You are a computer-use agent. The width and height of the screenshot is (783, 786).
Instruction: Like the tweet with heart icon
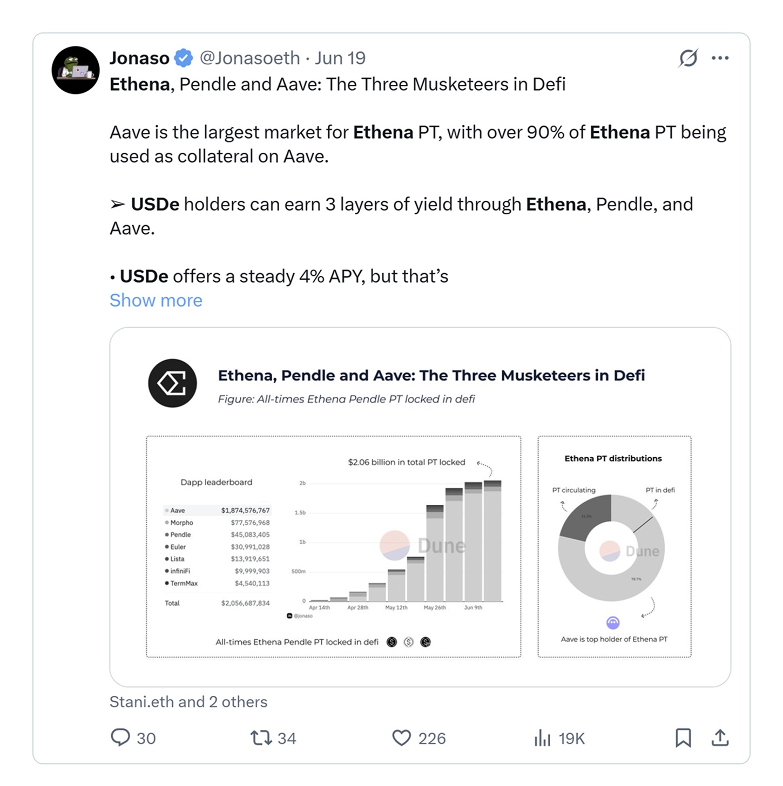click(x=401, y=737)
